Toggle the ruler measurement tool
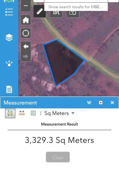 [x=40, y=11]
